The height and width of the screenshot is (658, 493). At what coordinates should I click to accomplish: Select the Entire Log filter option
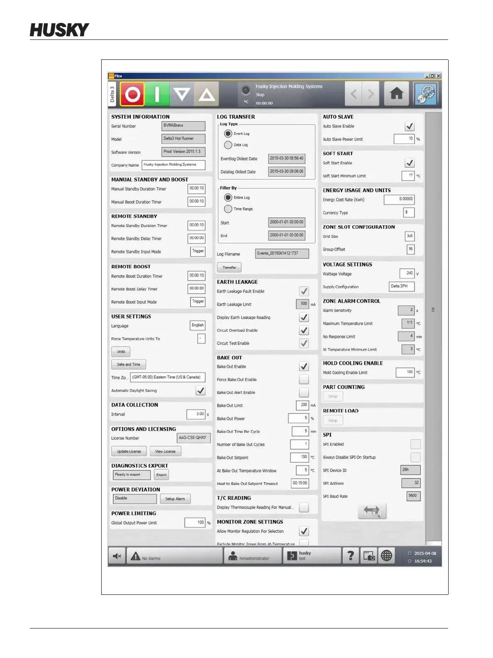tap(228, 197)
